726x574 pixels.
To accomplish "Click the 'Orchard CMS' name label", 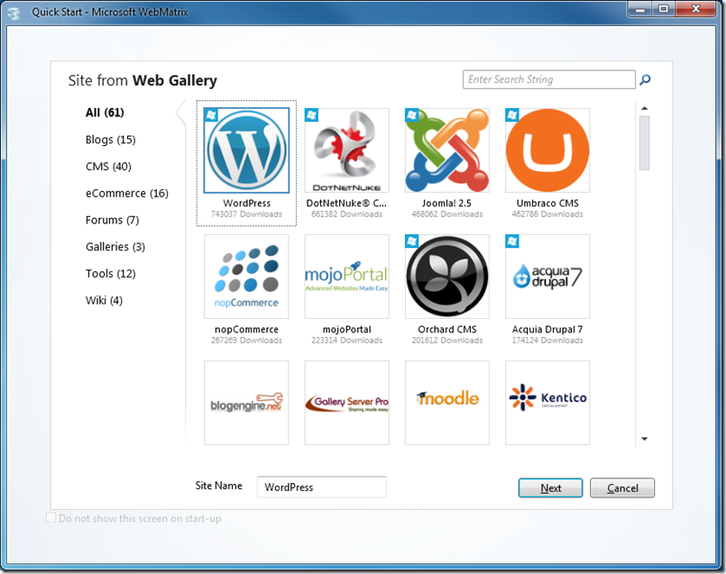I will (x=446, y=329).
